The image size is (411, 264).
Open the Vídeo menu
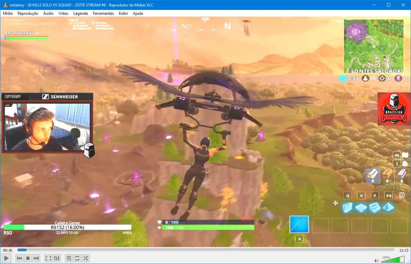63,14
